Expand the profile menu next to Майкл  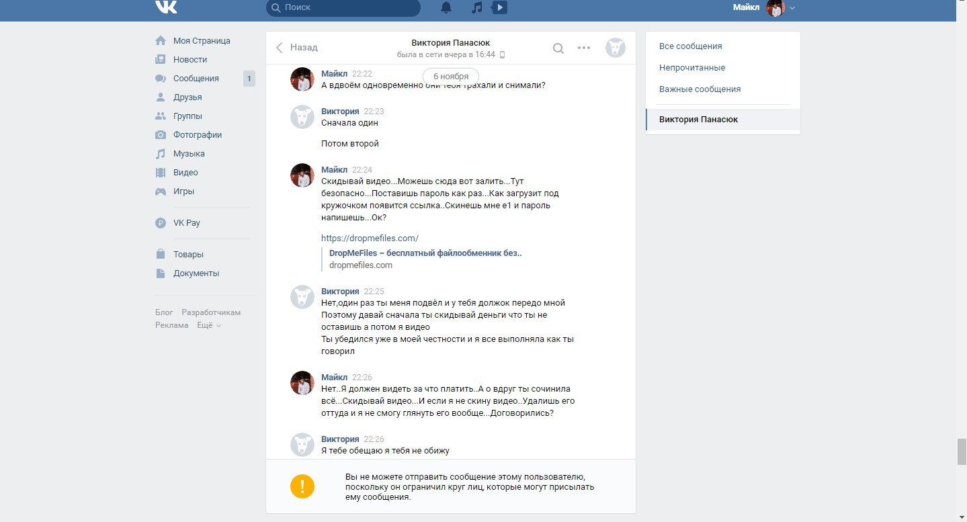click(x=792, y=8)
